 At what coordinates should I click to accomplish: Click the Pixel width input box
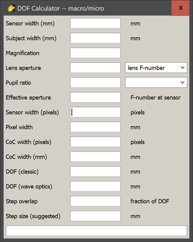pos(95,127)
